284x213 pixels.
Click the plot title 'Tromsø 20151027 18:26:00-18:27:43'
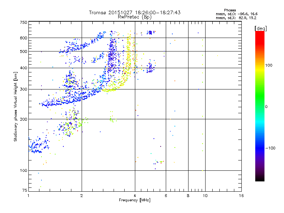pyautogui.click(x=135, y=12)
